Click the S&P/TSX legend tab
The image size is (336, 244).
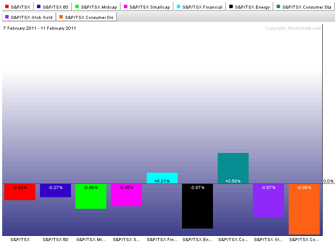(17, 7)
